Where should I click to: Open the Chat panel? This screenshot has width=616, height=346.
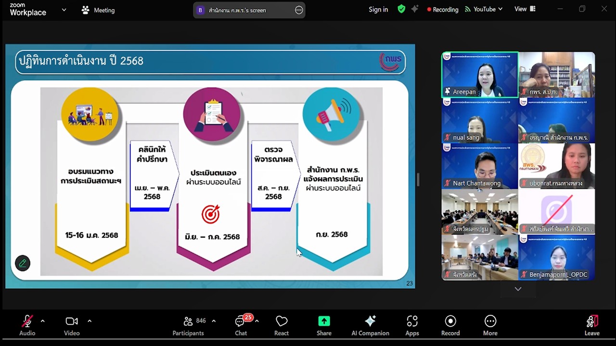[x=241, y=325]
